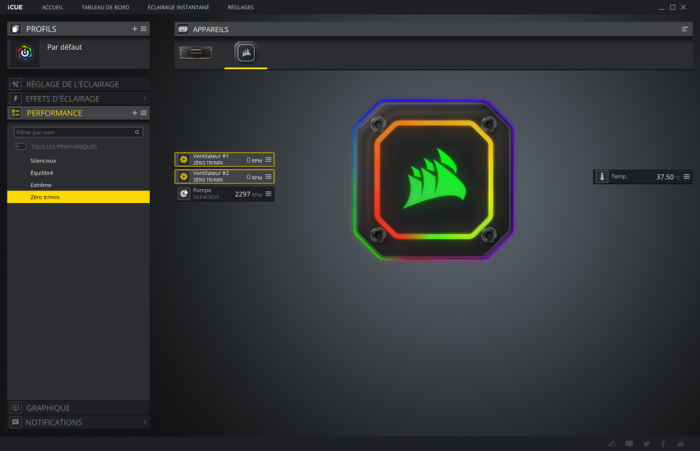The height and width of the screenshot is (451, 700).
Task: Click the Filtrer par nom search field
Action: click(73, 132)
